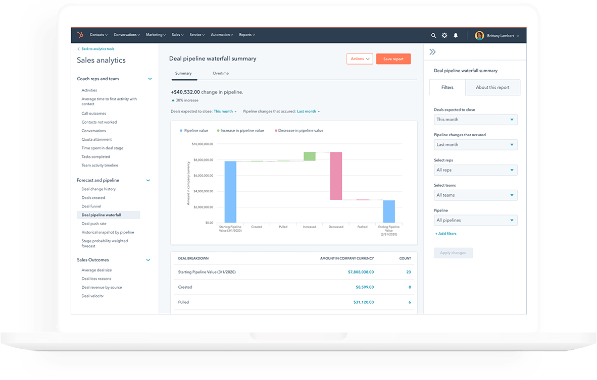The image size is (597, 380).
Task: Click the blue Pipeline value legend swatch
Action: (180, 130)
